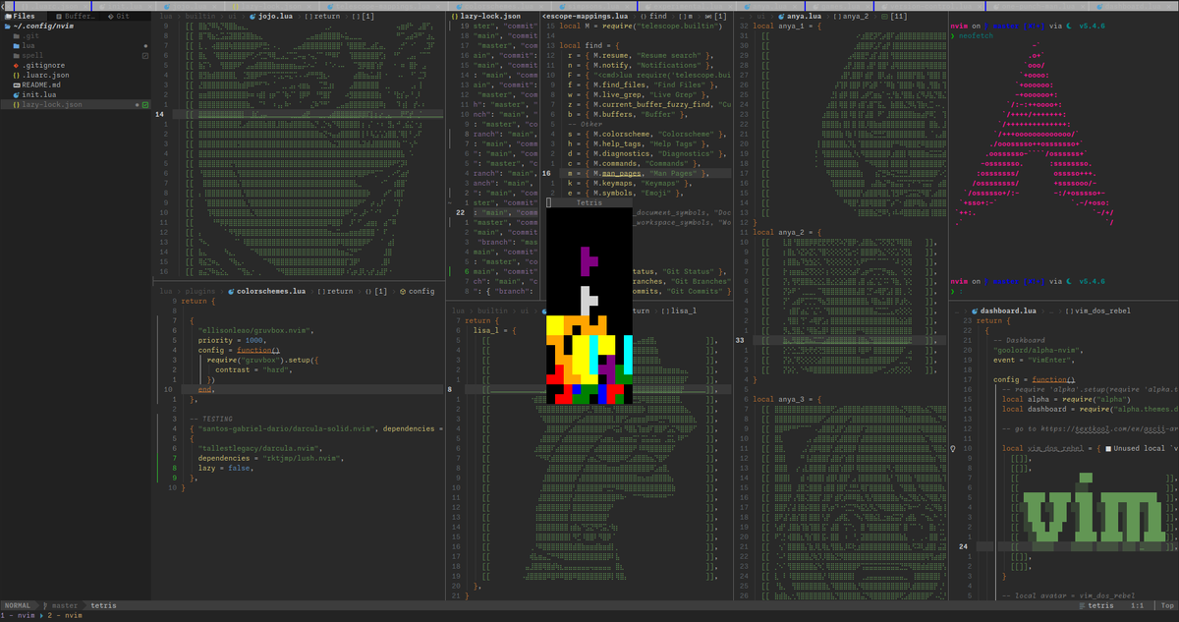The image size is (1179, 622).
Task: Click the master git branch in the statusline
Action: tap(60, 606)
